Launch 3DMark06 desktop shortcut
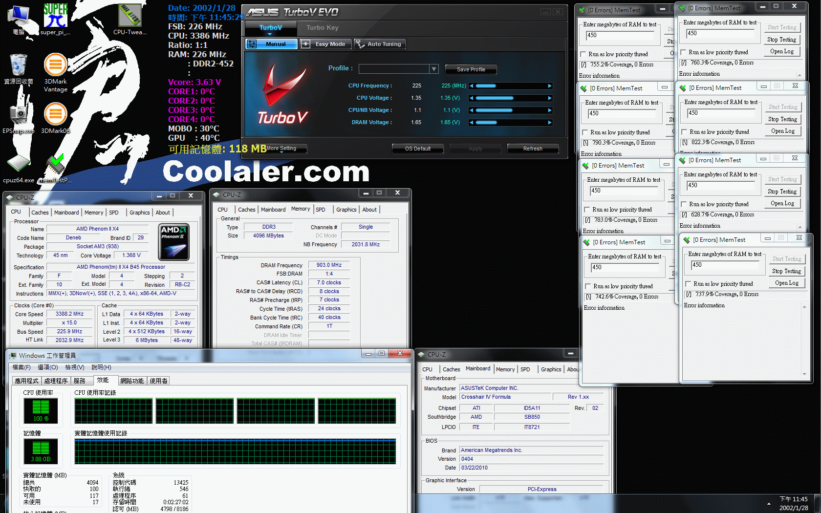The width and height of the screenshot is (821, 513). click(55, 115)
